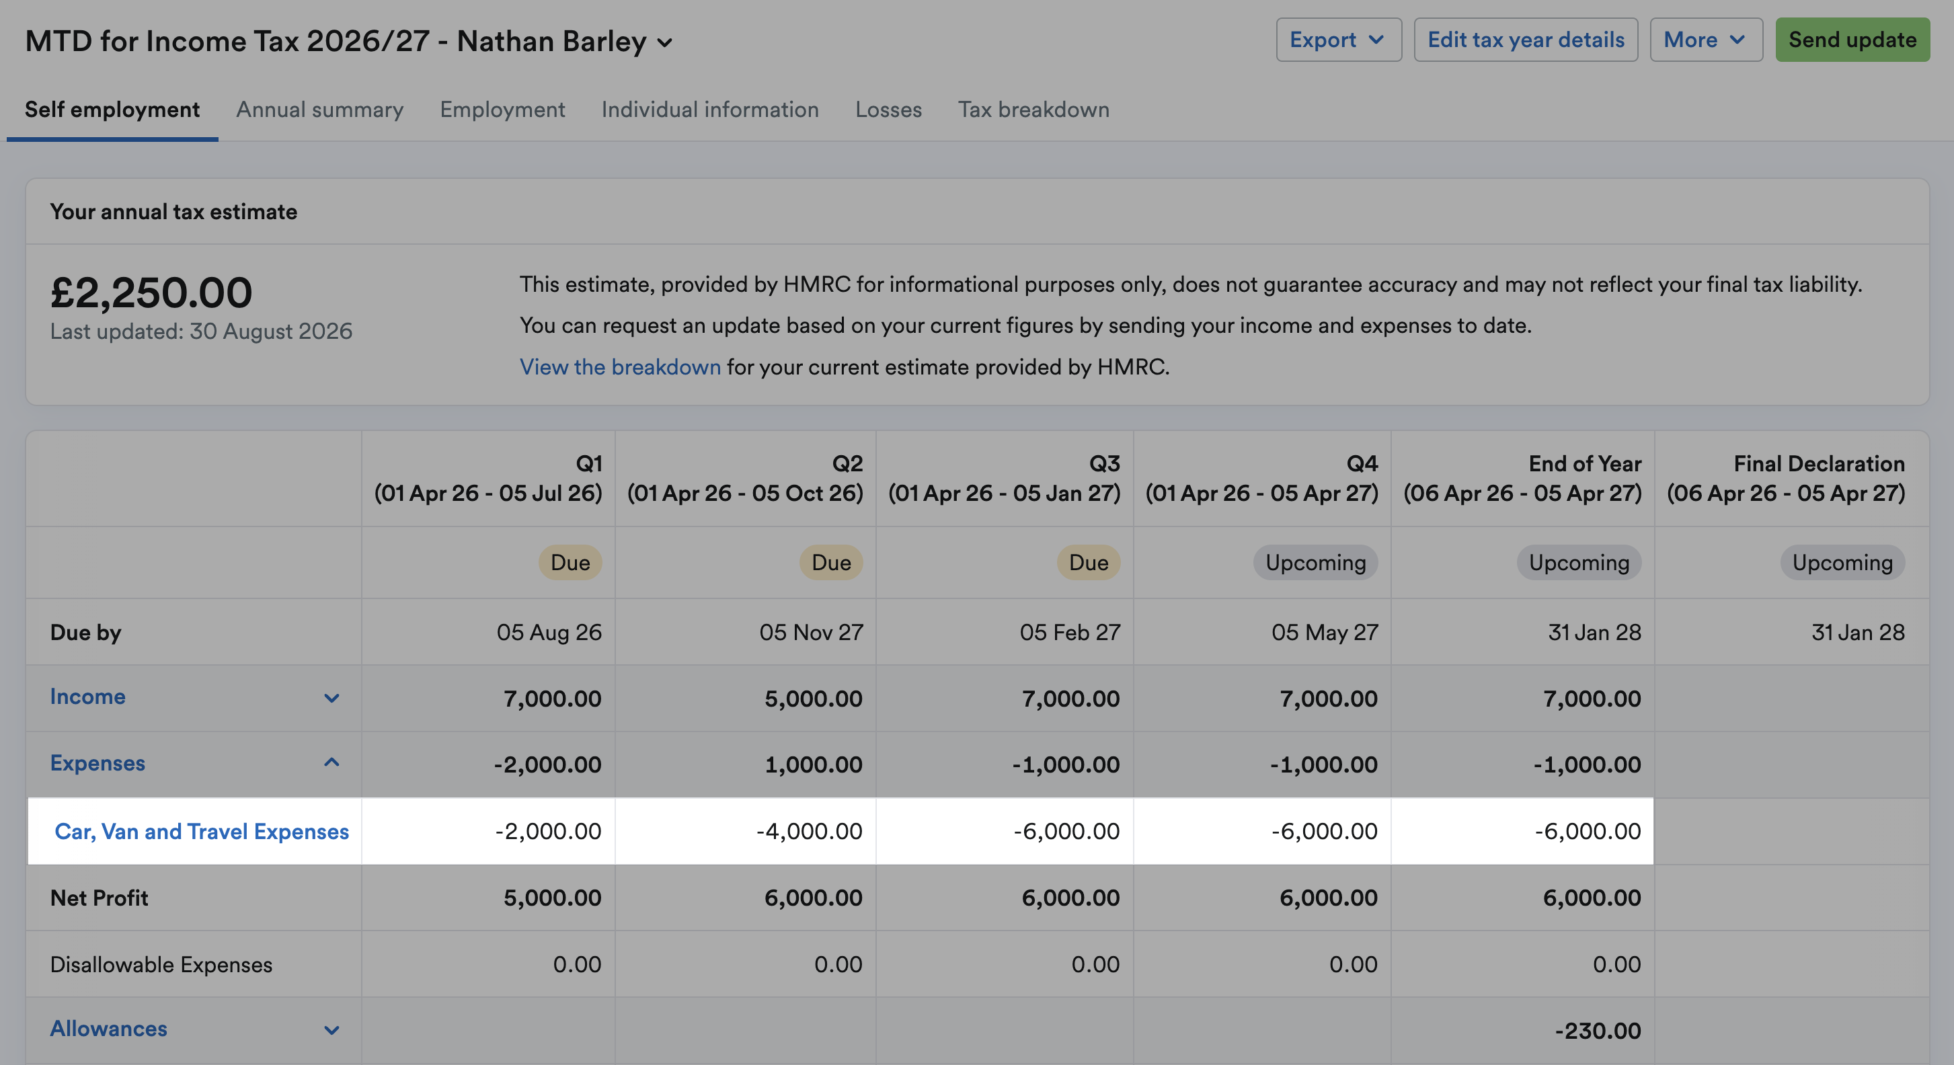Click the End of Year Upcoming badge

[1579, 563]
